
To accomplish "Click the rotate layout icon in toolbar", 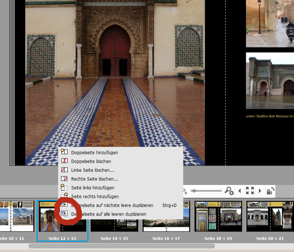I will (270, 191).
